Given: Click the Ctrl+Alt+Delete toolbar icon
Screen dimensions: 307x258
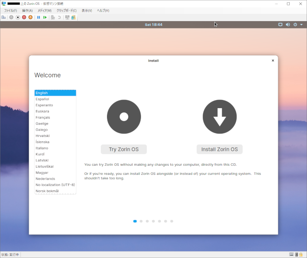Looking at the screenshot, I should [3, 17].
